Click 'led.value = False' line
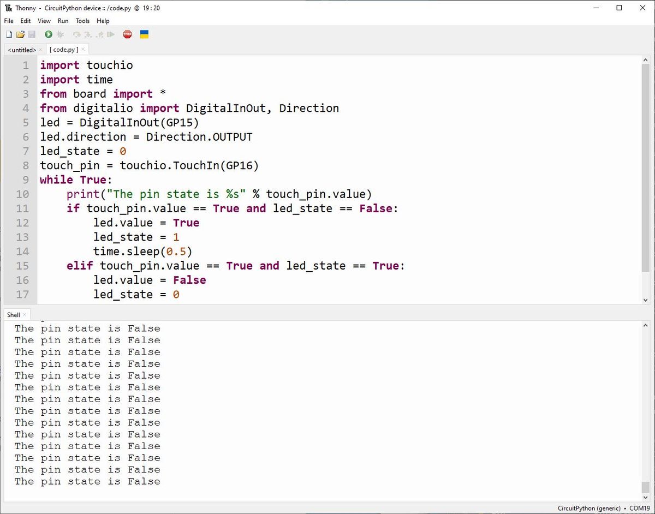655x514 pixels. tap(150, 280)
